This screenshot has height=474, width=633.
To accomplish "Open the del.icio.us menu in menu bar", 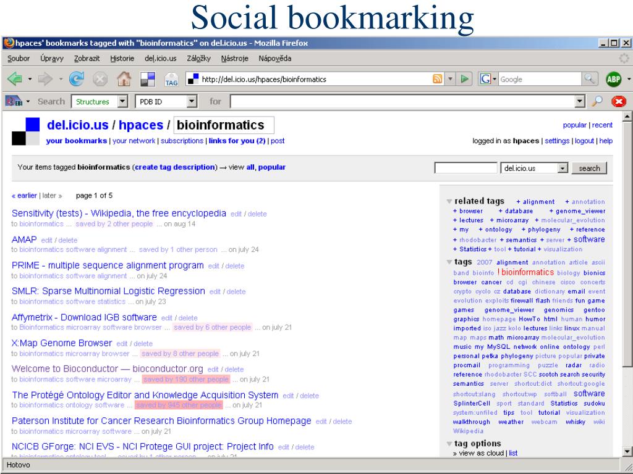I will [x=161, y=59].
